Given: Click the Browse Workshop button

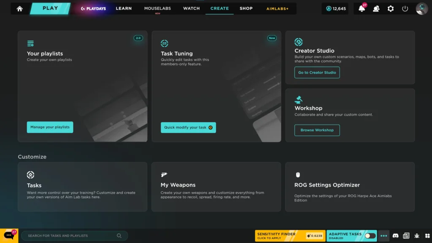Looking at the screenshot, I should coord(317,130).
